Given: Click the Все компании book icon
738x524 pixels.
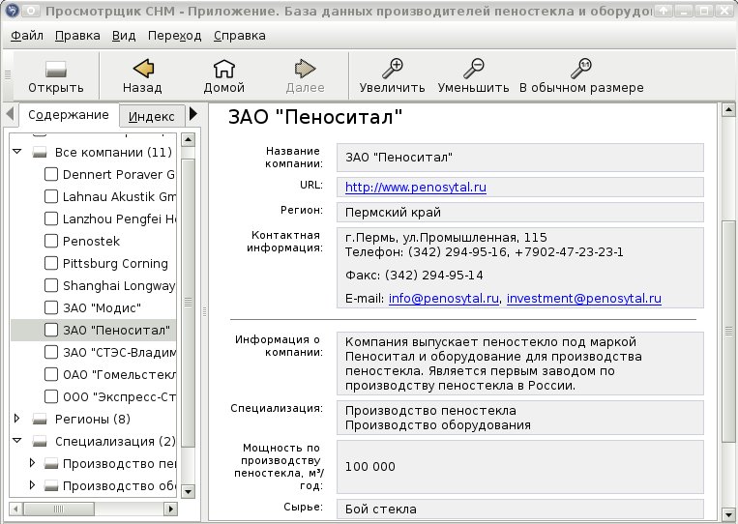Looking at the screenshot, I should click(40, 153).
